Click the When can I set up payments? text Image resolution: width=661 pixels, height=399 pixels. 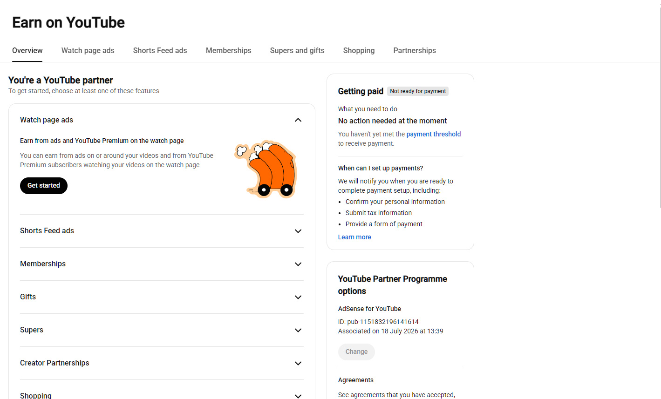click(x=381, y=168)
